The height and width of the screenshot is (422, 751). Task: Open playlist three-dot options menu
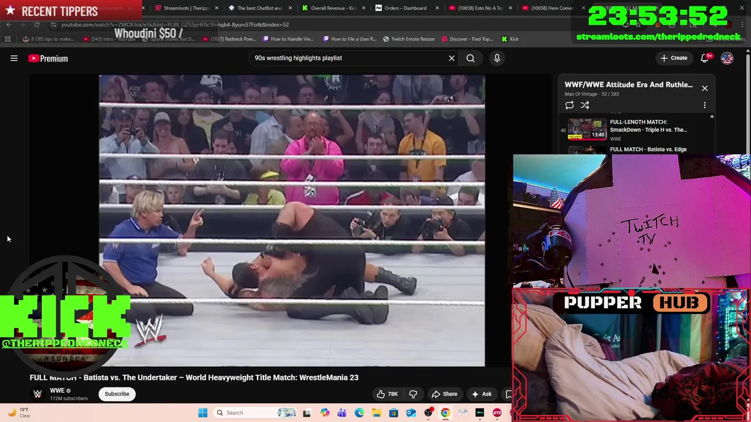click(705, 105)
